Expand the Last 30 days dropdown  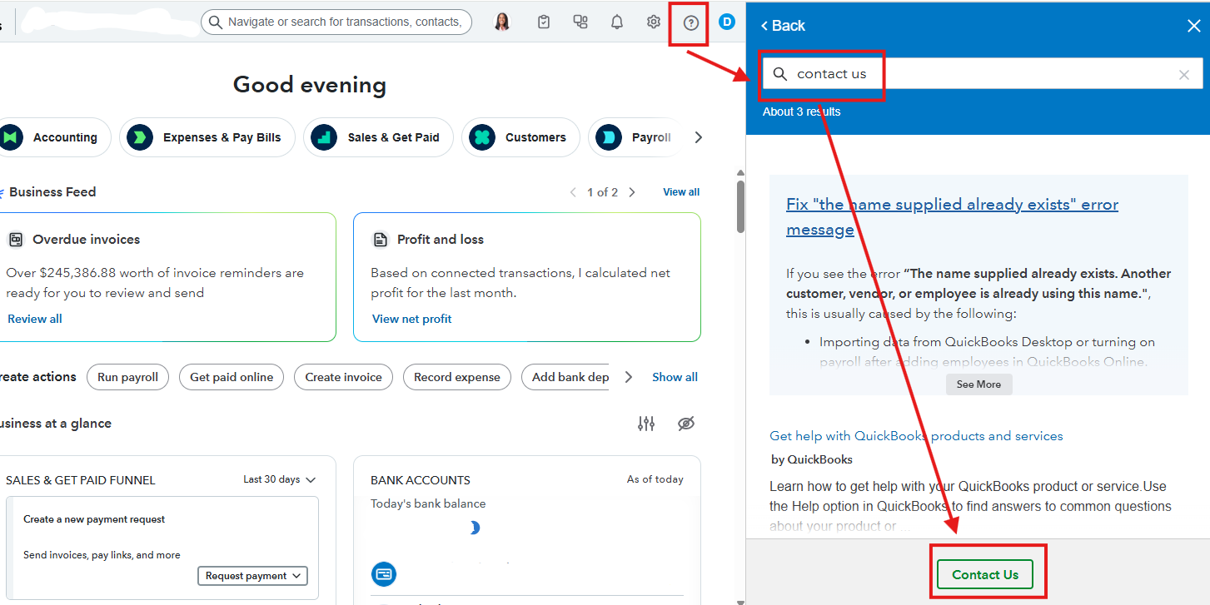coord(280,480)
